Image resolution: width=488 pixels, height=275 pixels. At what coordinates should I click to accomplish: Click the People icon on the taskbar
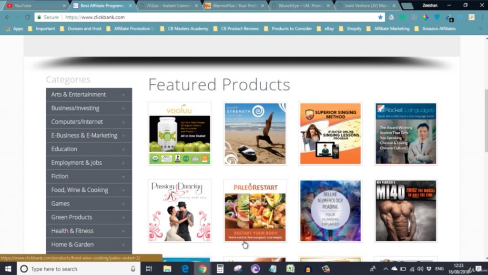point(373,269)
